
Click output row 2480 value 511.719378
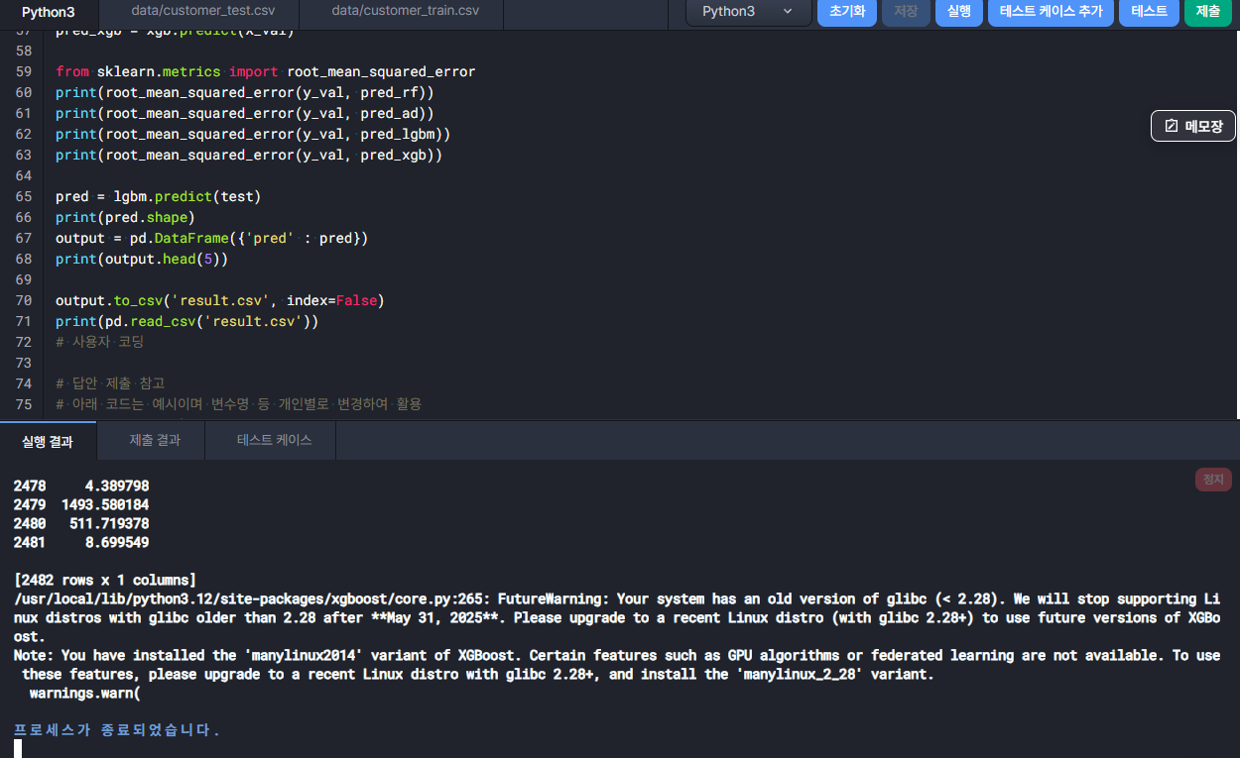click(109, 523)
